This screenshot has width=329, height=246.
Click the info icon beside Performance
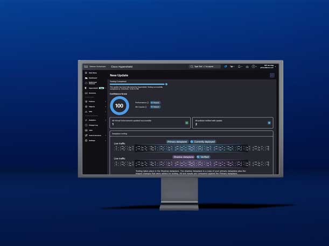148,103
